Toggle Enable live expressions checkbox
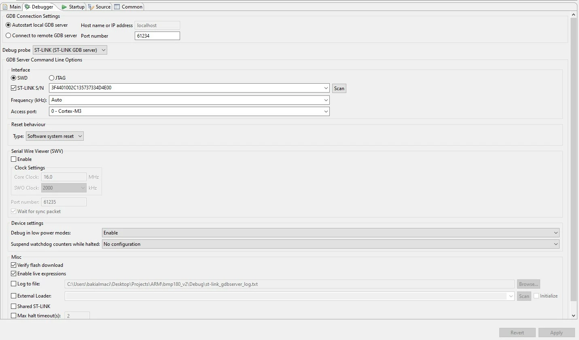The height and width of the screenshot is (340, 579). click(x=14, y=274)
